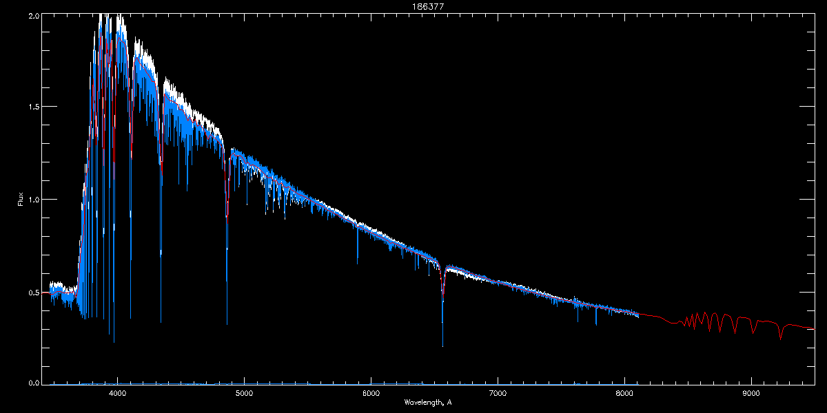Select the 4000 wavelength tick label
827x413 pixels.
117,394
